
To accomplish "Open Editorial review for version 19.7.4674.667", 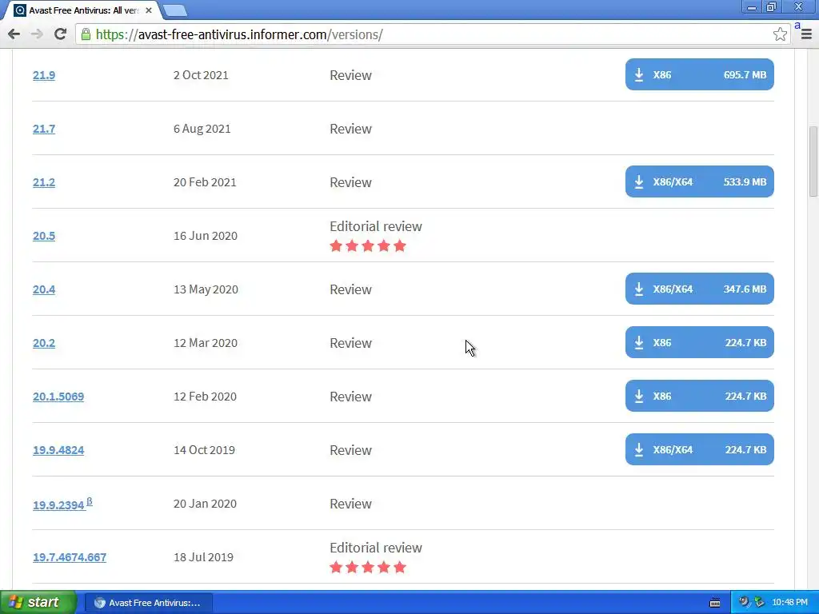I will pyautogui.click(x=376, y=548).
